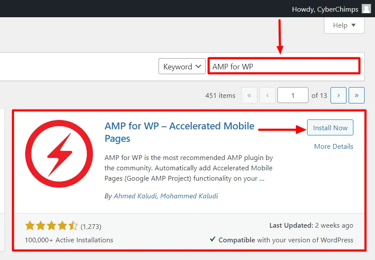Focus the plugin search field containing AMP for WP
This screenshot has width=375, height=260.
[284, 66]
